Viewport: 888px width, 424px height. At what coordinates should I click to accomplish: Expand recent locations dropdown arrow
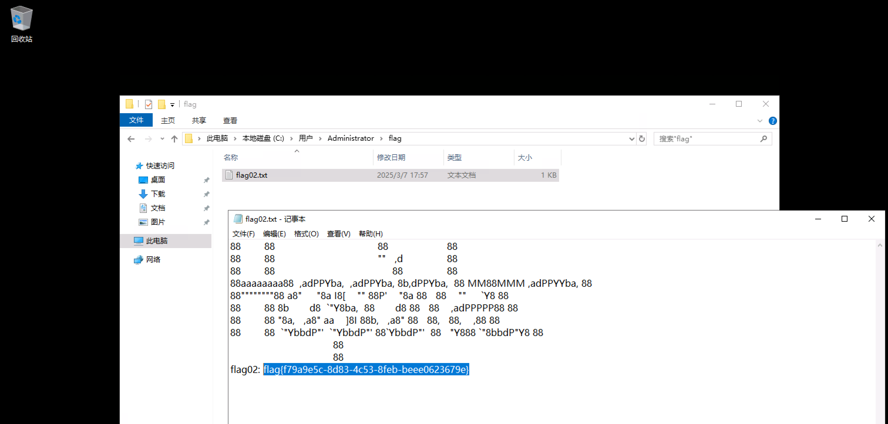(162, 139)
